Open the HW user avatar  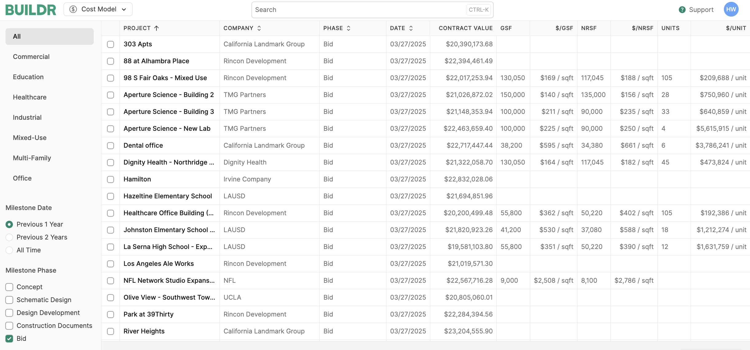point(731,10)
